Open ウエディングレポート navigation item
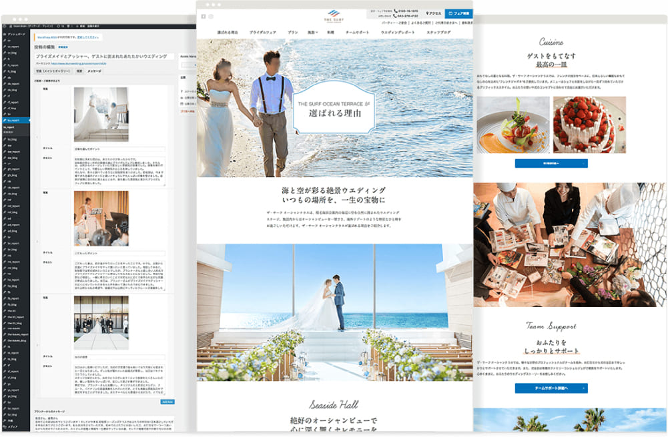 pos(398,32)
